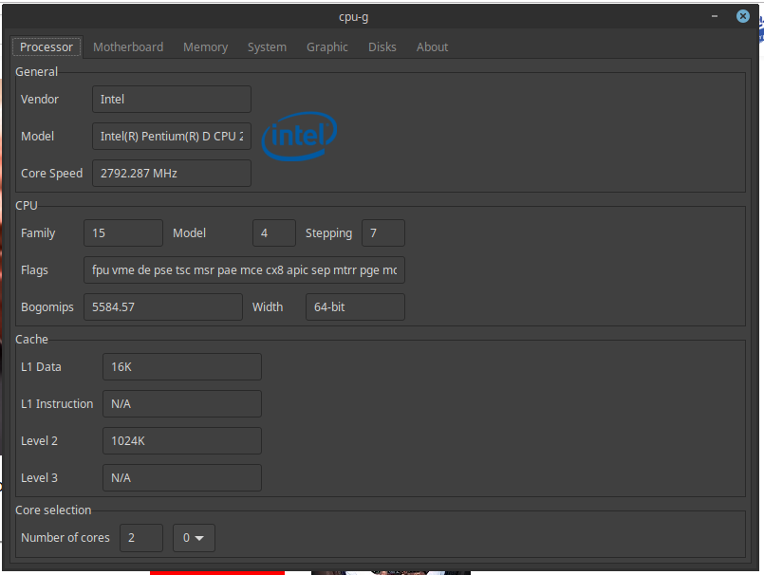Click the Intel logo image

pyautogui.click(x=299, y=136)
